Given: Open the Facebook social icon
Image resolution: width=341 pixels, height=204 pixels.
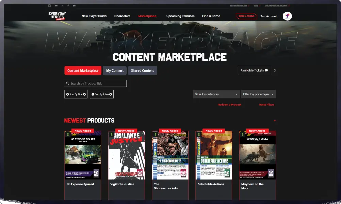Looking at the screenshot, I should [68, 6].
